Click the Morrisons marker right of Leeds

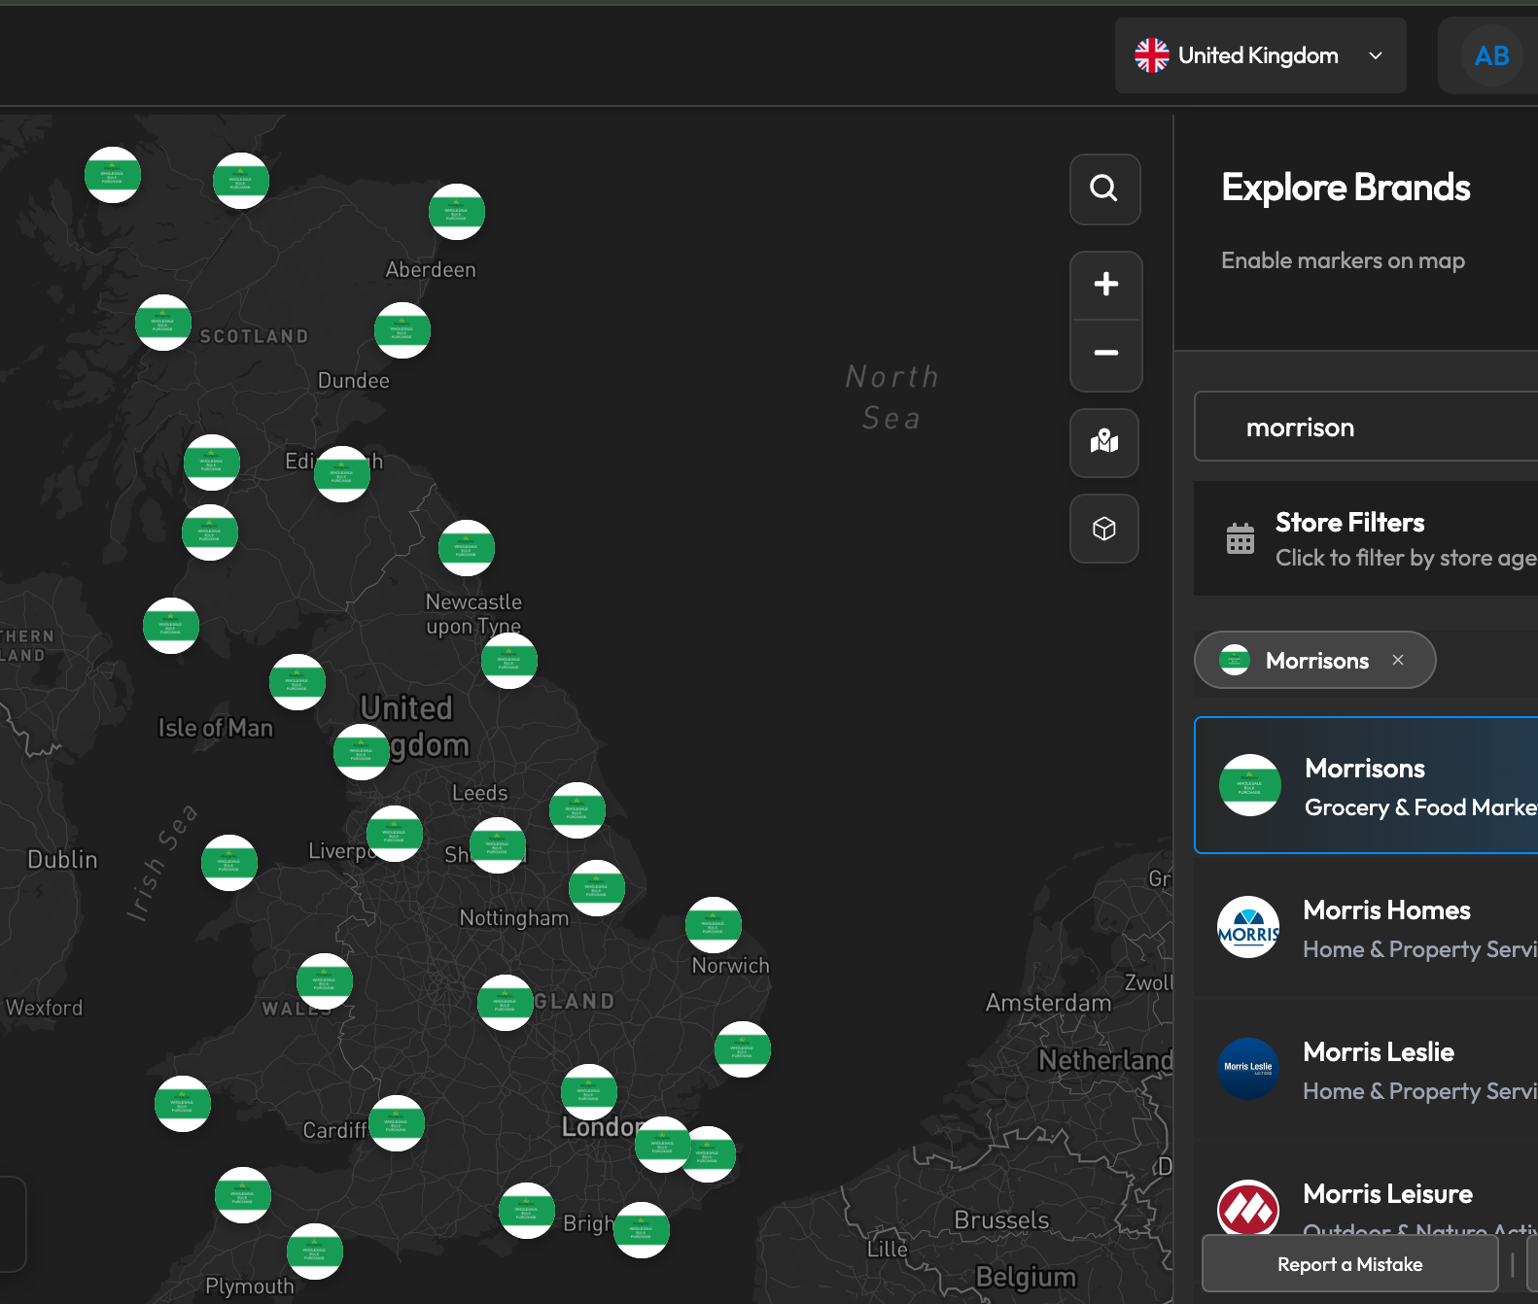tap(577, 810)
